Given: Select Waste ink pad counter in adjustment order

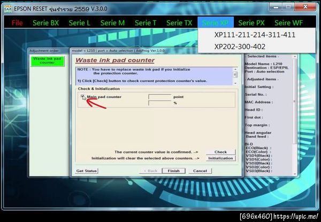Looking at the screenshot, I should [48, 61].
